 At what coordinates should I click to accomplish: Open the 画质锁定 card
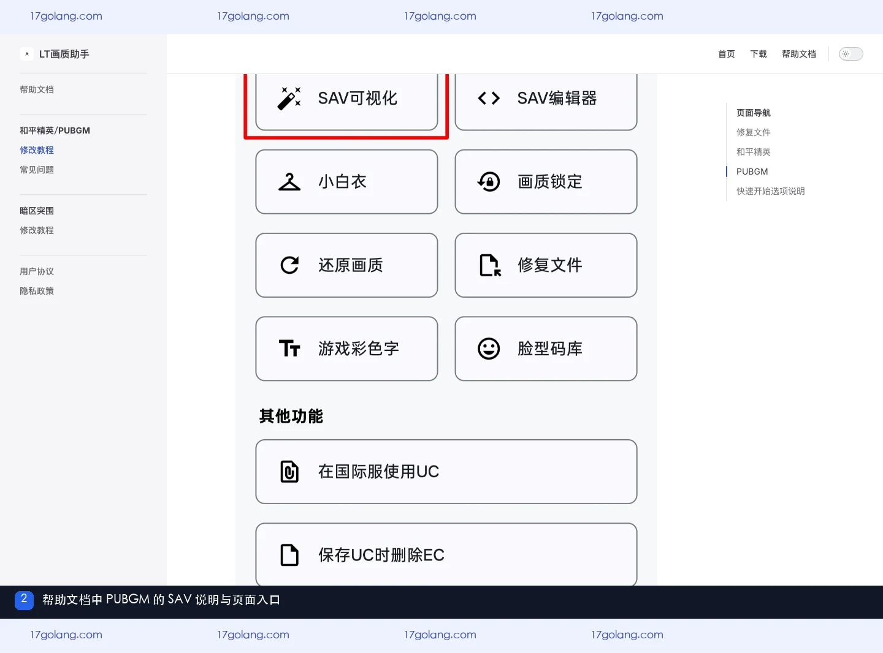pos(546,182)
